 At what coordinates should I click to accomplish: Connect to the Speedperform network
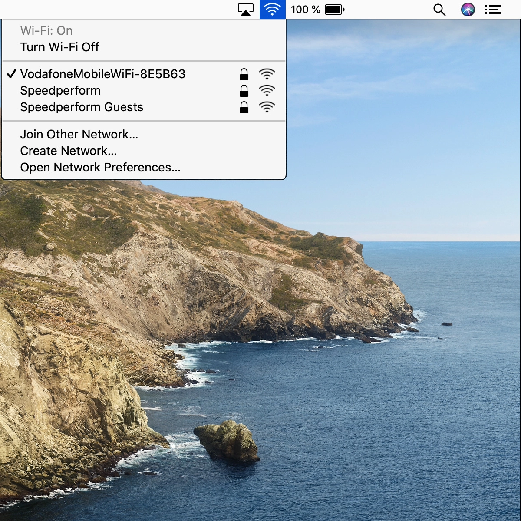pos(60,91)
